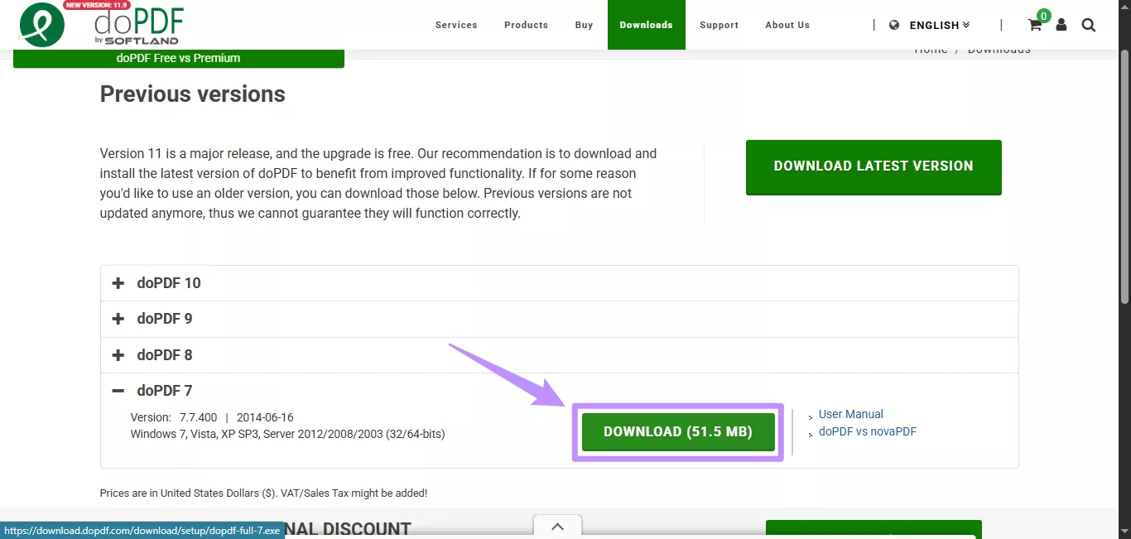Click DOWNLOAD LATEST VERSION
This screenshot has height=539, width=1131.
pyautogui.click(x=873, y=166)
